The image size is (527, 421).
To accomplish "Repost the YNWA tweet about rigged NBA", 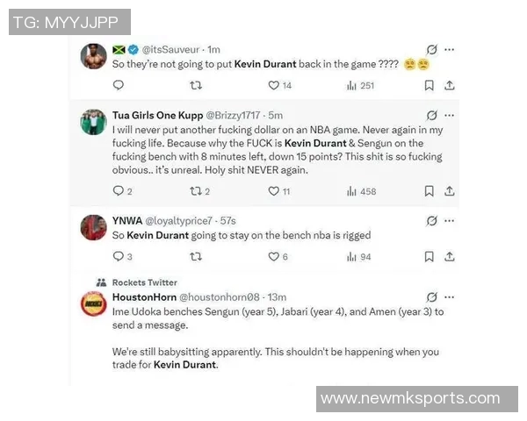I will tap(196, 257).
